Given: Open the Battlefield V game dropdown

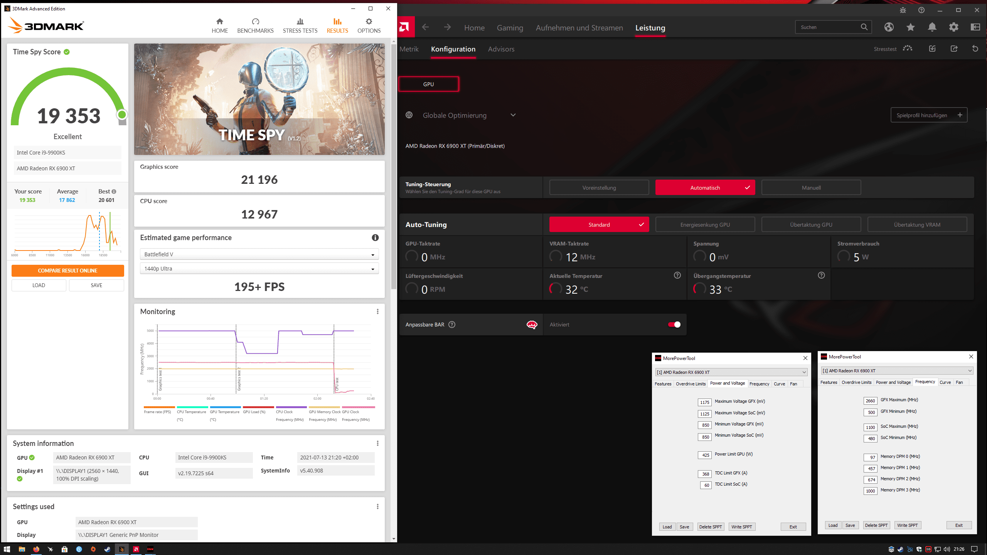Looking at the screenshot, I should [259, 254].
